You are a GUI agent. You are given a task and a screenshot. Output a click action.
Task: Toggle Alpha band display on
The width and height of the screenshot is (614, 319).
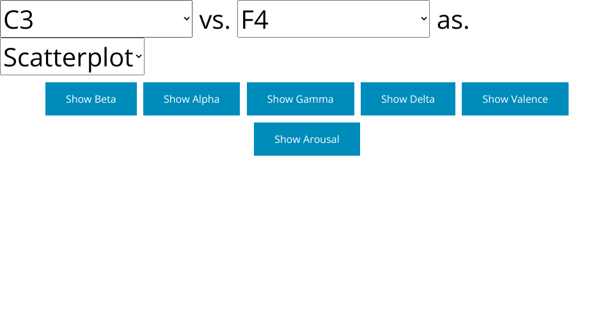pos(191,99)
